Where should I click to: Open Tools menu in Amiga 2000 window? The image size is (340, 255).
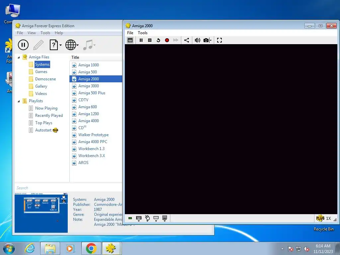pyautogui.click(x=142, y=33)
